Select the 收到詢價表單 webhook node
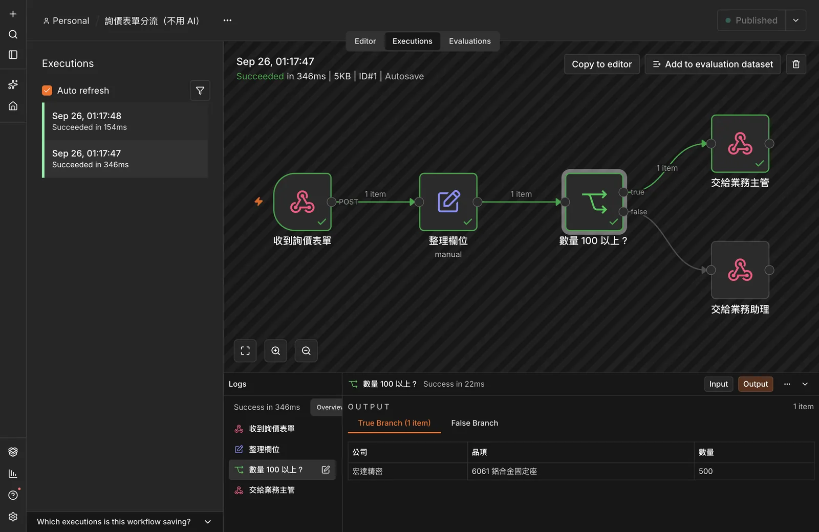The width and height of the screenshot is (819, 532). click(x=303, y=202)
